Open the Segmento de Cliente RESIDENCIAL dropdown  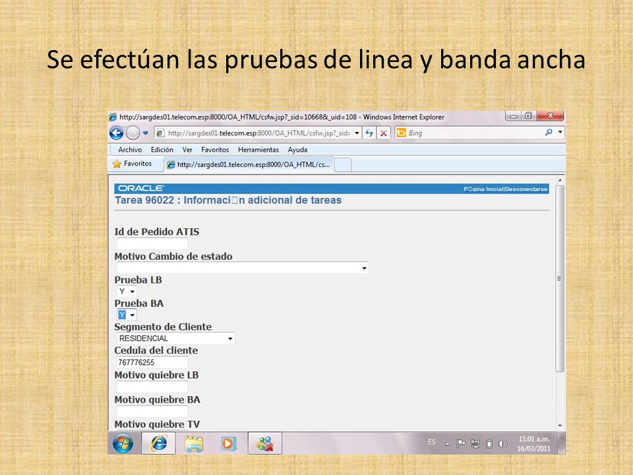175,338
